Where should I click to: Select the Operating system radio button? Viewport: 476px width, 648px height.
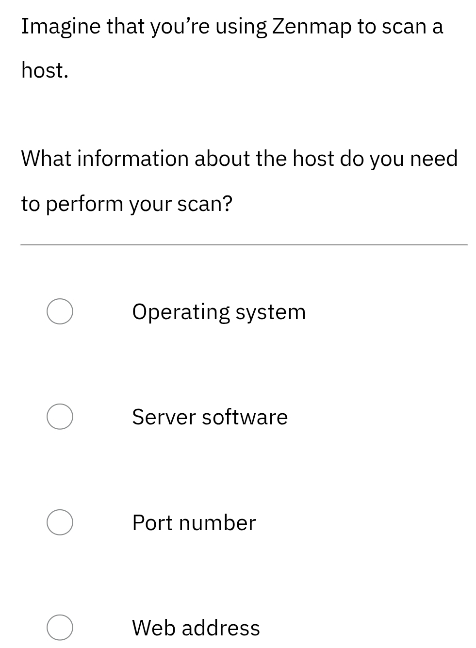(x=60, y=311)
